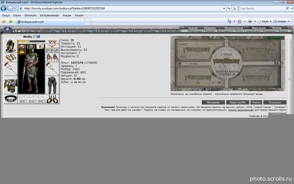The height and width of the screenshot is (184, 294).
Task: Click the Поединки button
Action: click(213, 103)
